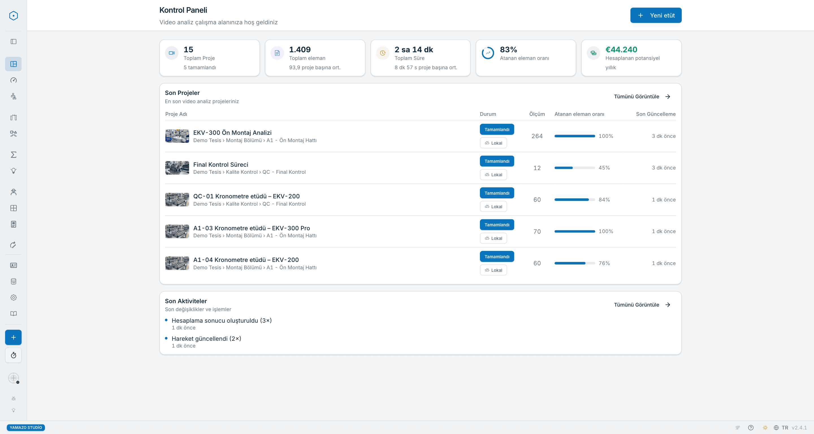Open the ID card sidebar icon
Screen dimensions: 814x434
pyautogui.click(x=13, y=265)
